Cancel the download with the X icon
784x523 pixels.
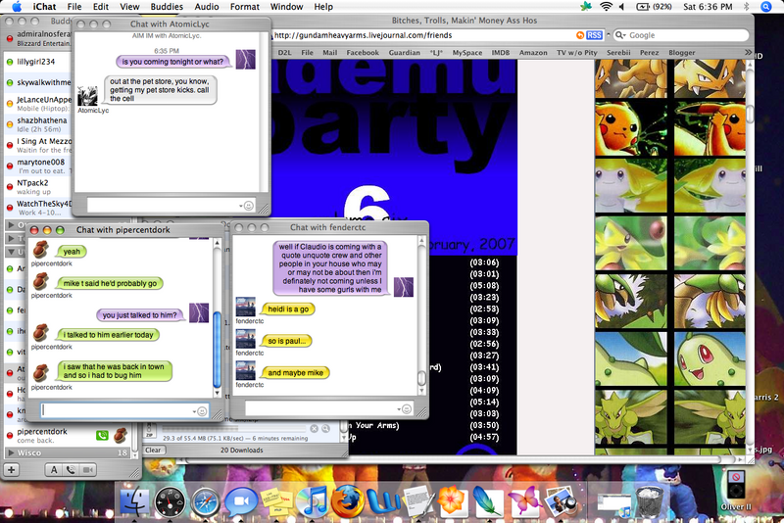(314, 429)
